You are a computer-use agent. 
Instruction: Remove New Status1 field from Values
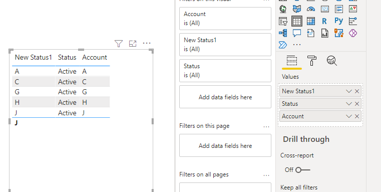[357, 91]
